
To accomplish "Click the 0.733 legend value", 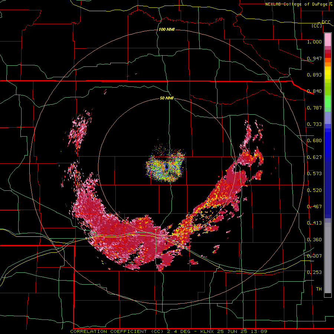I will point(314,124).
